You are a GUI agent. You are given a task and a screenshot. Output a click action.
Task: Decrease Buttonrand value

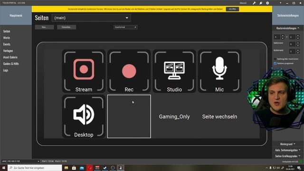[x=298, y=53]
